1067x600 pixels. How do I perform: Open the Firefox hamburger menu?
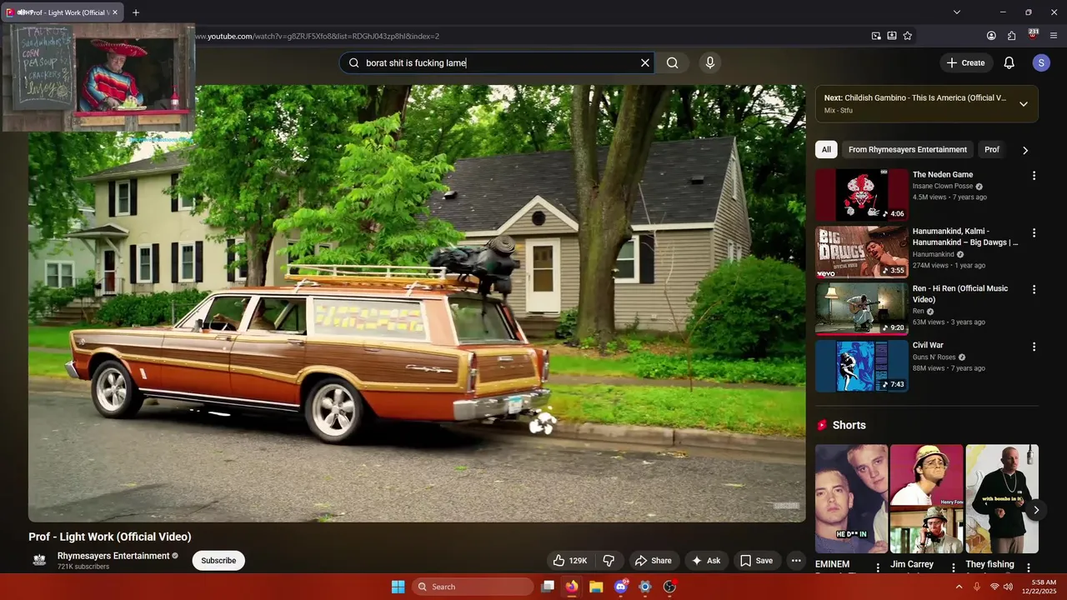click(1054, 36)
